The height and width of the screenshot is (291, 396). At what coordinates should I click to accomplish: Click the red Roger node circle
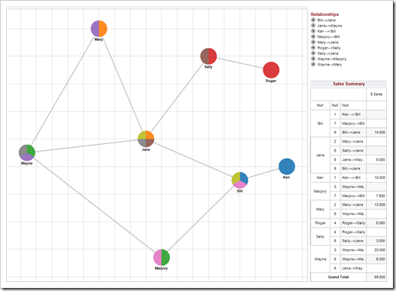tap(271, 70)
